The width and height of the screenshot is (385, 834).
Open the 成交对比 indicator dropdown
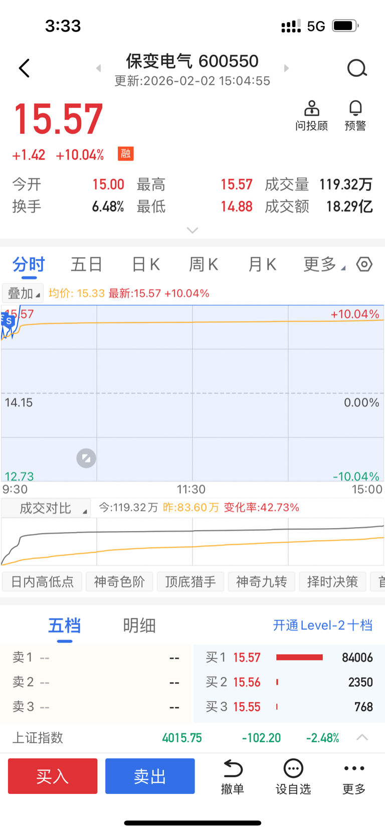tap(46, 508)
